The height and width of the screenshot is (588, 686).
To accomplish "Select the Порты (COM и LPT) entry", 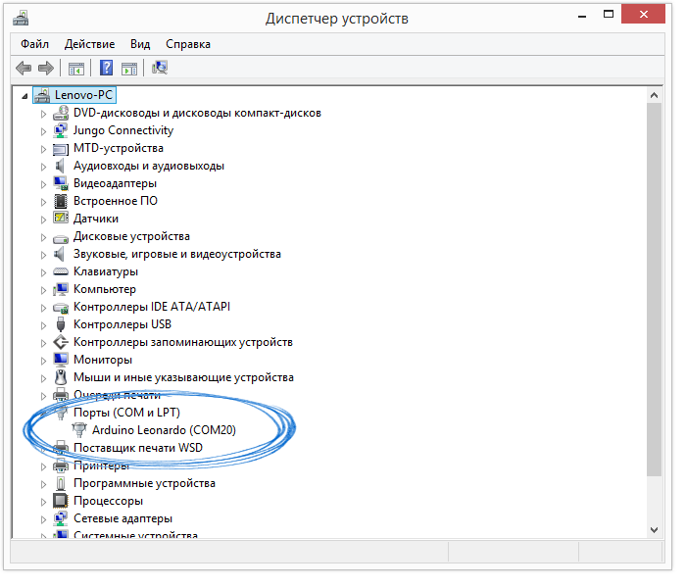I will pos(126,413).
